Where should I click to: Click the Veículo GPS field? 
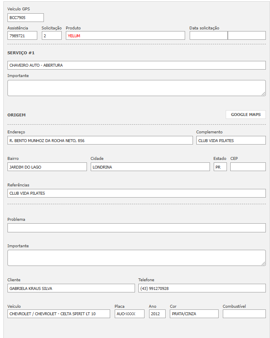coord(26,18)
